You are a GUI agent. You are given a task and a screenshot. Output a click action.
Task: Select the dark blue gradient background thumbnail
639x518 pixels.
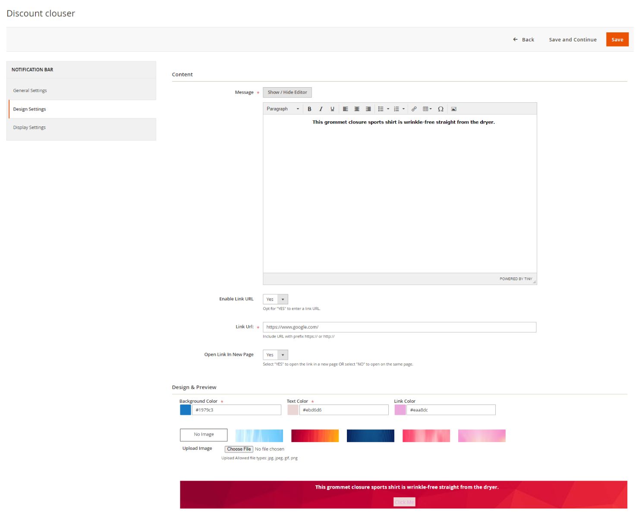point(370,436)
